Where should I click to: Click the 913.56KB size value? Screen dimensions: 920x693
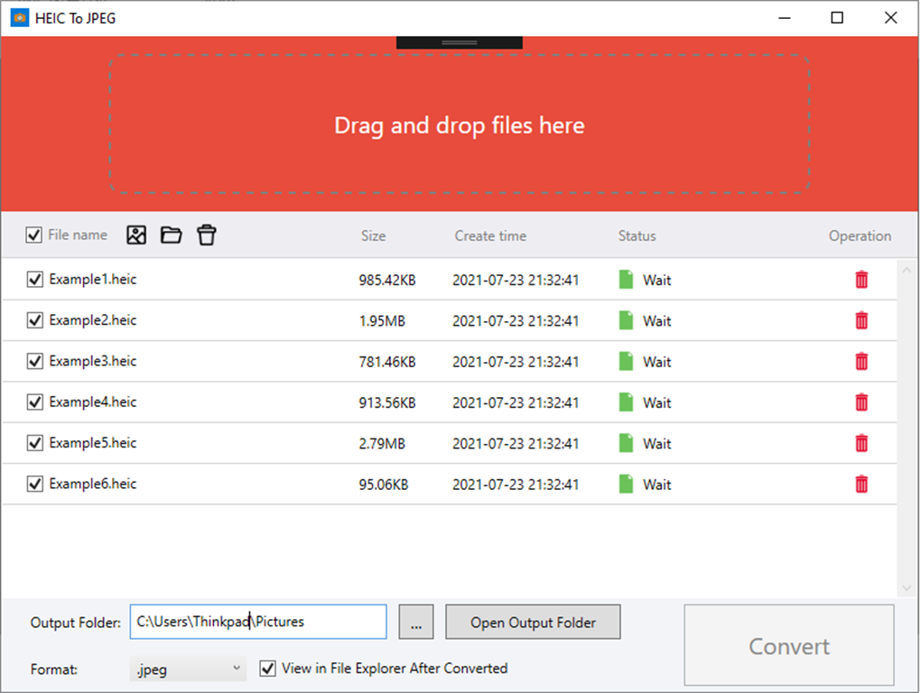(x=387, y=403)
